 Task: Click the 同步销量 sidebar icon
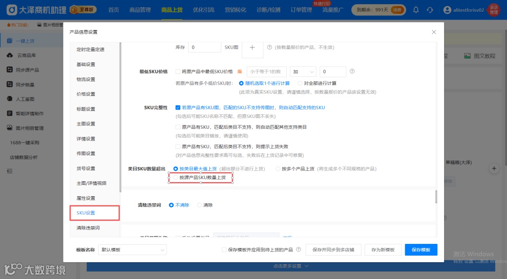tap(10, 84)
